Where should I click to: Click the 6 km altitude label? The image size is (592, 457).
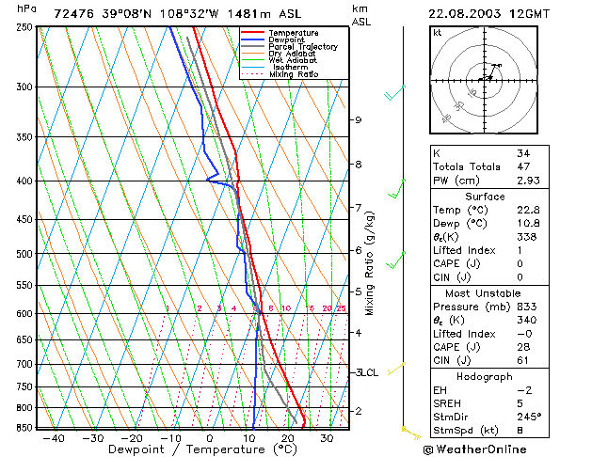(x=359, y=250)
